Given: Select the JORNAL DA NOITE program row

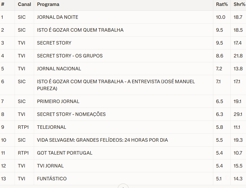Looking at the screenshot, I should tap(57, 17).
